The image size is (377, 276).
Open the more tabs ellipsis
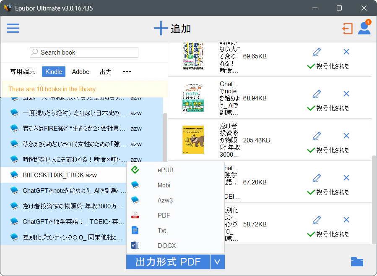pyautogui.click(x=127, y=71)
